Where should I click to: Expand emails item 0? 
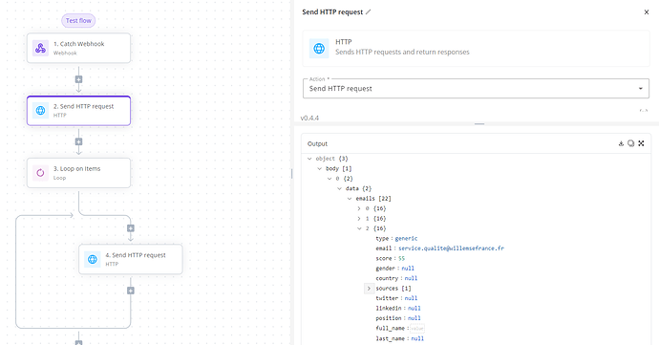coord(359,208)
